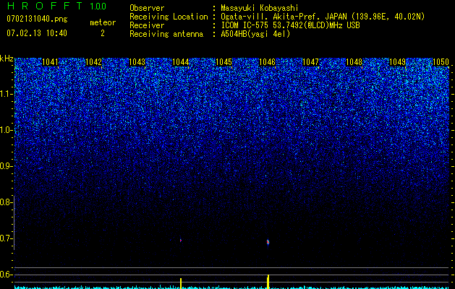The image size is (455, 289).
Task: Click the gray vertical frequency range bar
Action: 14,223
